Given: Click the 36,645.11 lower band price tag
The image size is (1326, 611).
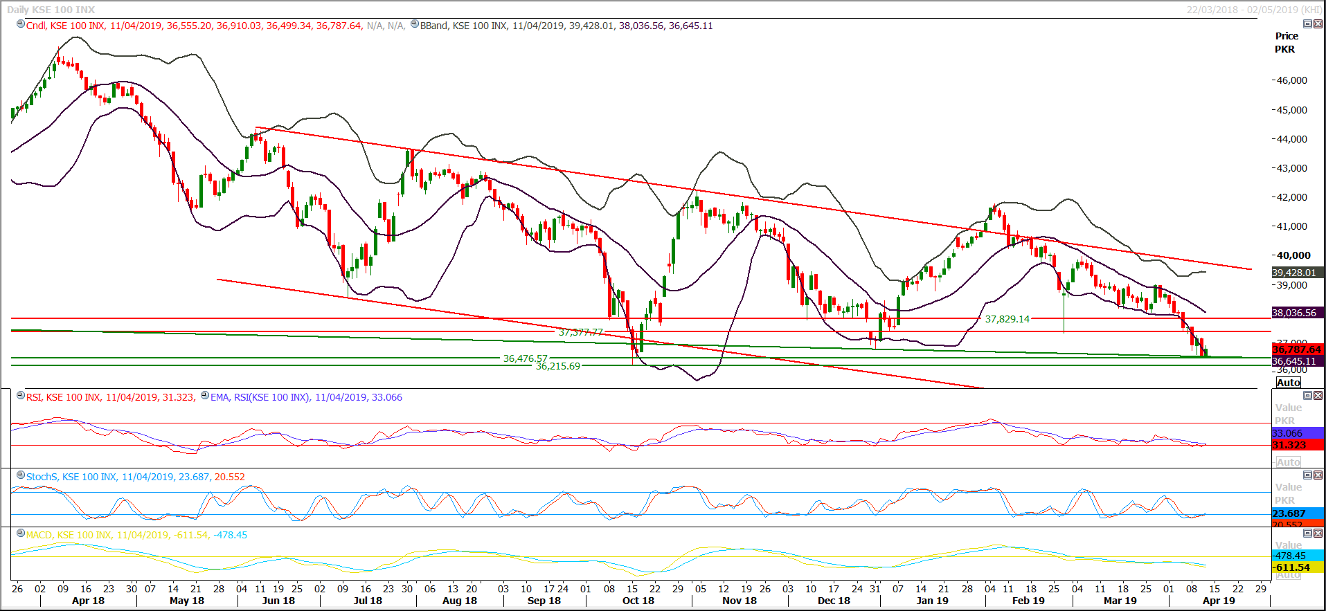Looking at the screenshot, I should point(1298,361).
